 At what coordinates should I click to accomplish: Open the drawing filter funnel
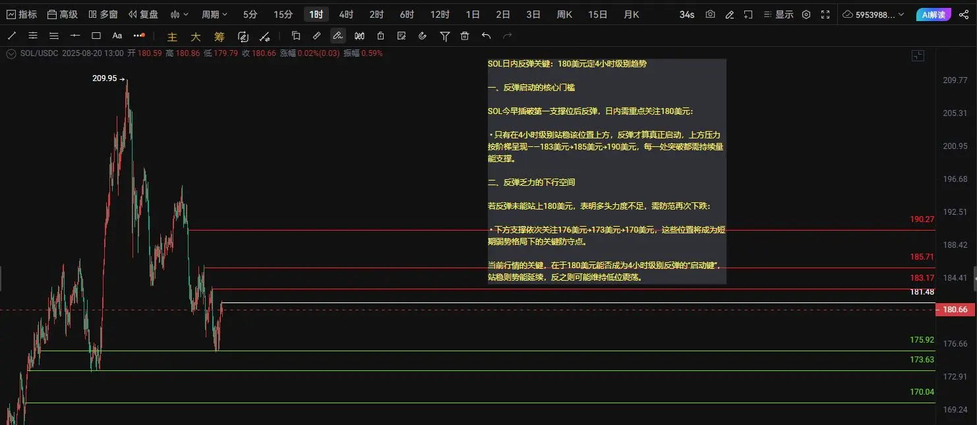tap(444, 36)
